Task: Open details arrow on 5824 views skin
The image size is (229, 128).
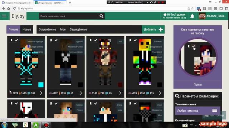Action: pos(41,93)
